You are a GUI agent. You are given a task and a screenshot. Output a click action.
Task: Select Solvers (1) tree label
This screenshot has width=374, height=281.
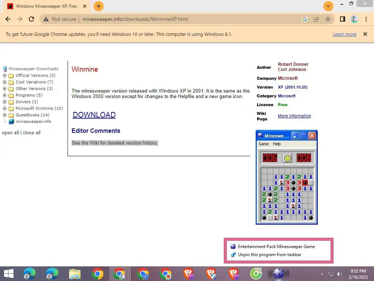[x=27, y=102]
